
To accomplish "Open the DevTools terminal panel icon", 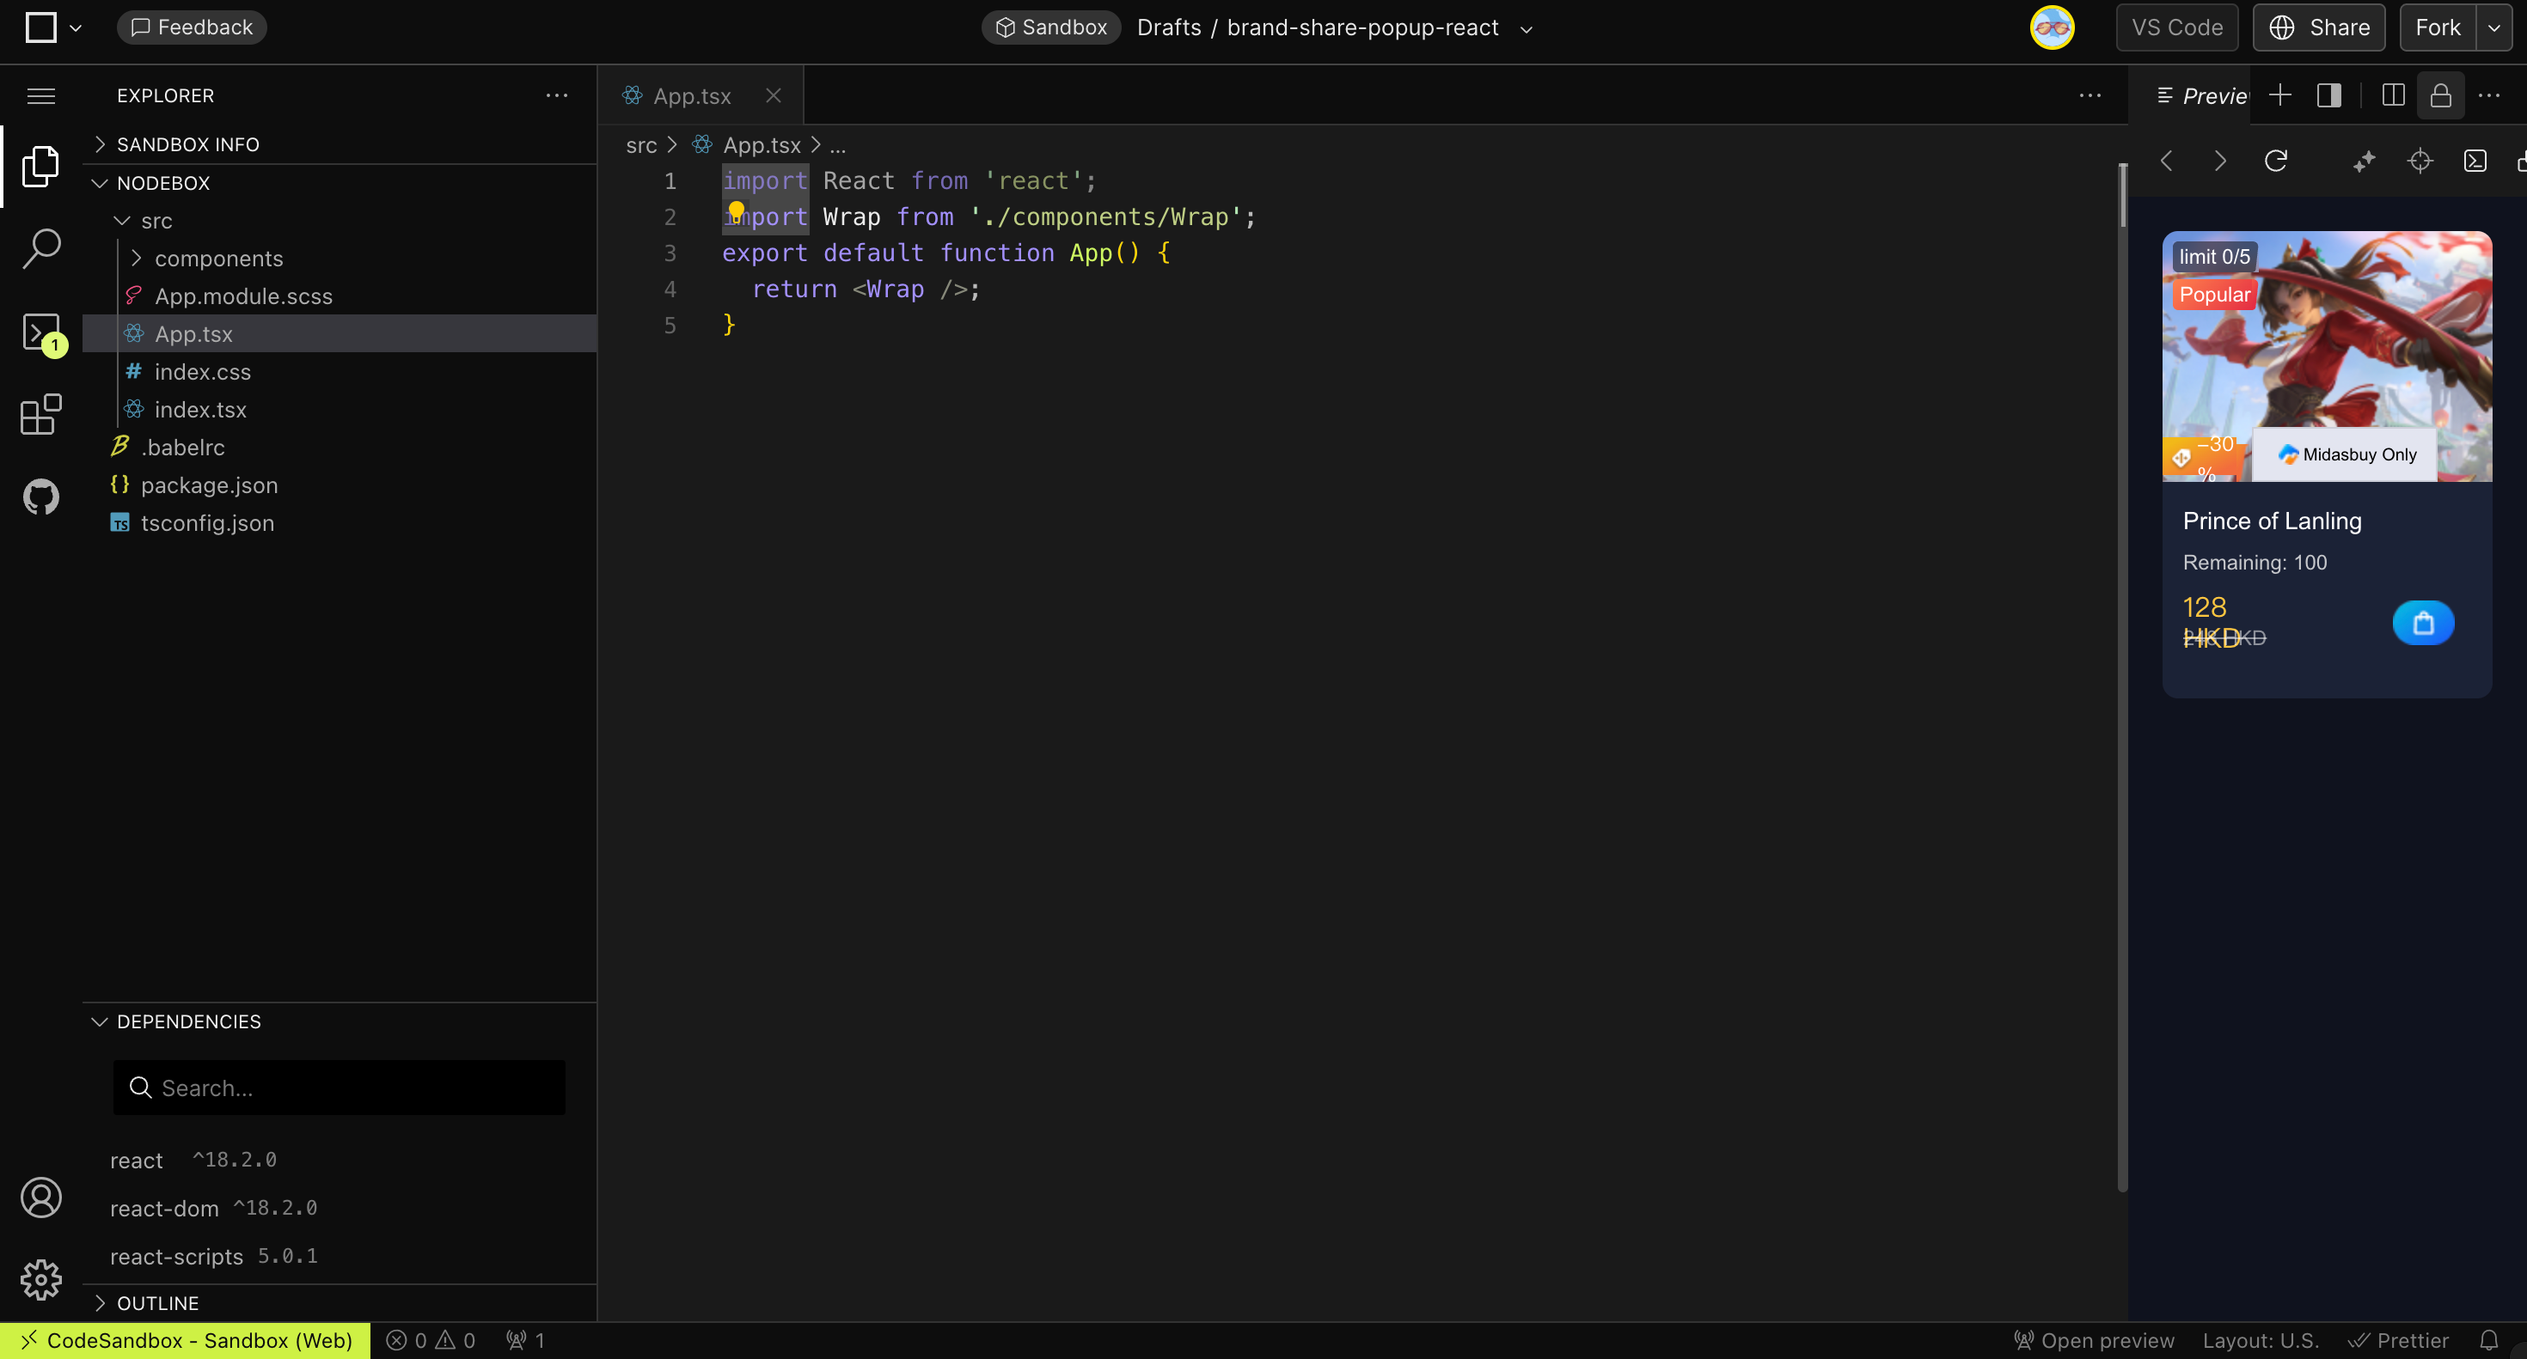I will click(x=41, y=332).
